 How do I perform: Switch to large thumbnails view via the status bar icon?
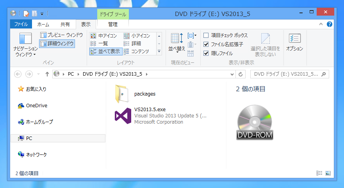(328, 173)
